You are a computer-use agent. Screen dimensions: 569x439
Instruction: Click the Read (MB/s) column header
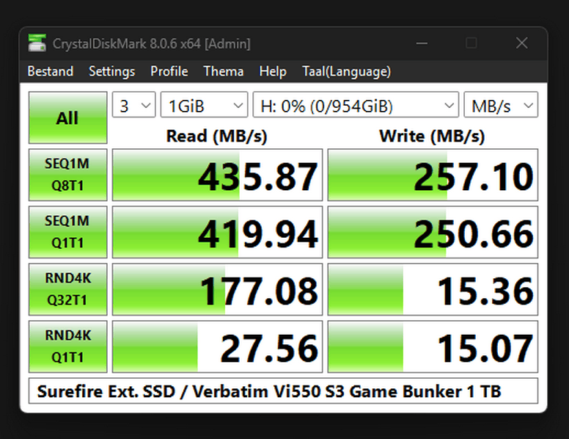[x=216, y=137]
